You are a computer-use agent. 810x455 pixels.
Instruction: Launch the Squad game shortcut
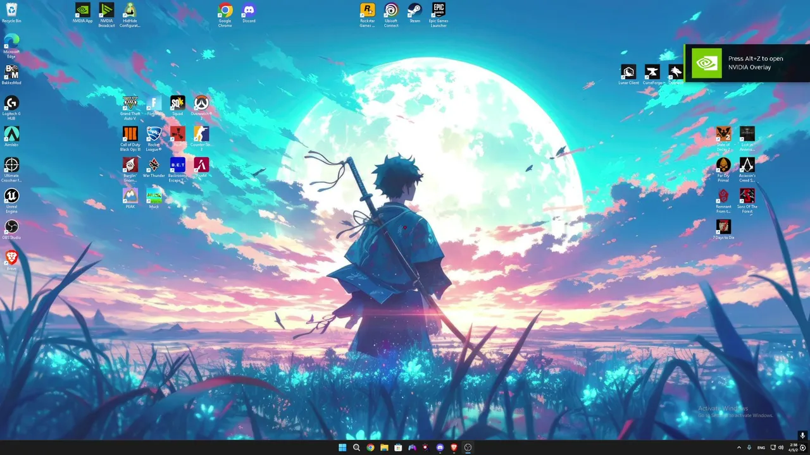point(177,106)
